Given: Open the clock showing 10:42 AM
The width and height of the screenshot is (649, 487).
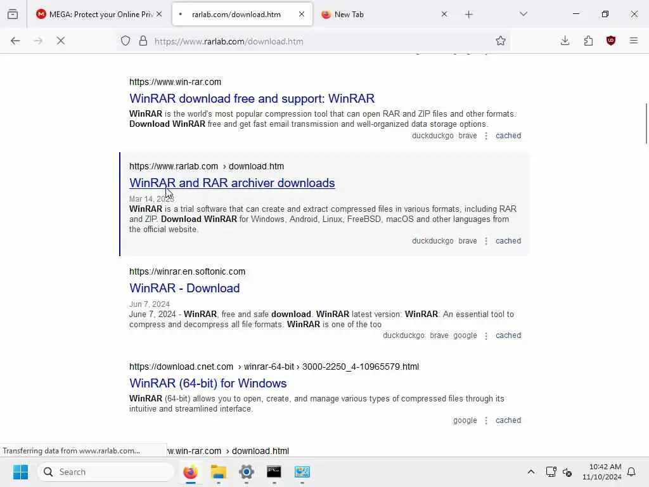Looking at the screenshot, I should [x=602, y=472].
